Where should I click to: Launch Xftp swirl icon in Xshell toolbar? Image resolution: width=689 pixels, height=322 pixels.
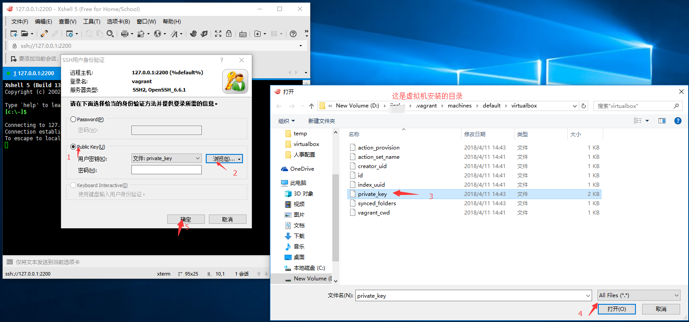click(x=193, y=34)
